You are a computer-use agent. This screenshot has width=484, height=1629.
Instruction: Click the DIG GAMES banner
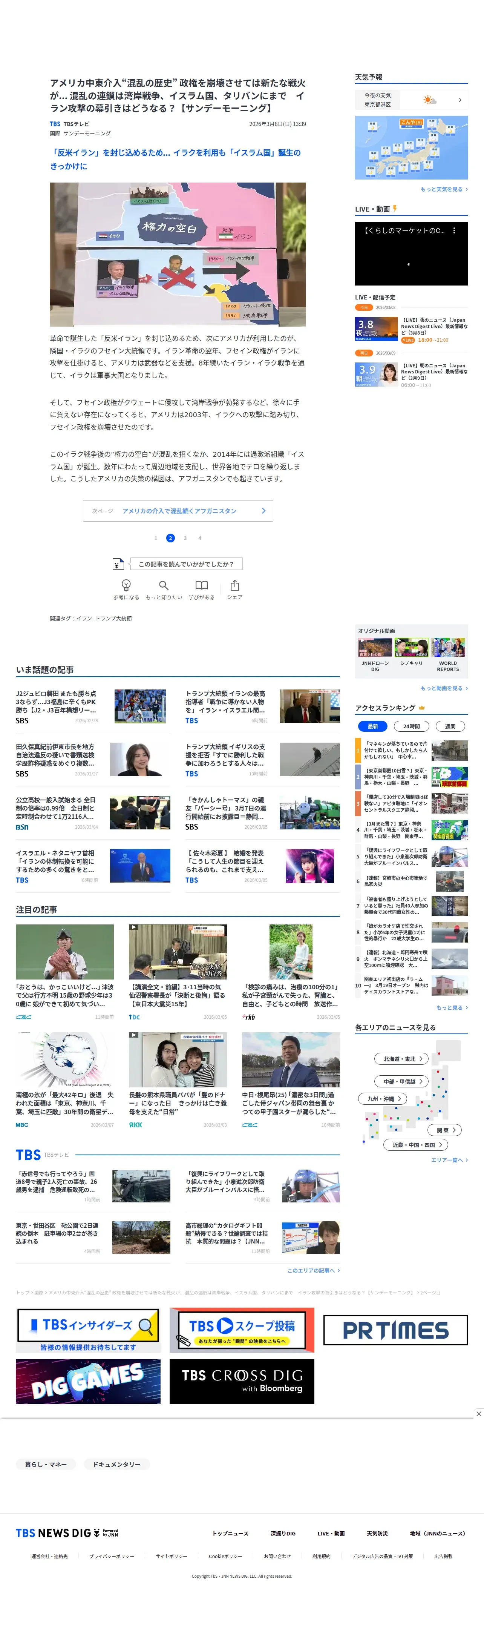click(x=89, y=1382)
